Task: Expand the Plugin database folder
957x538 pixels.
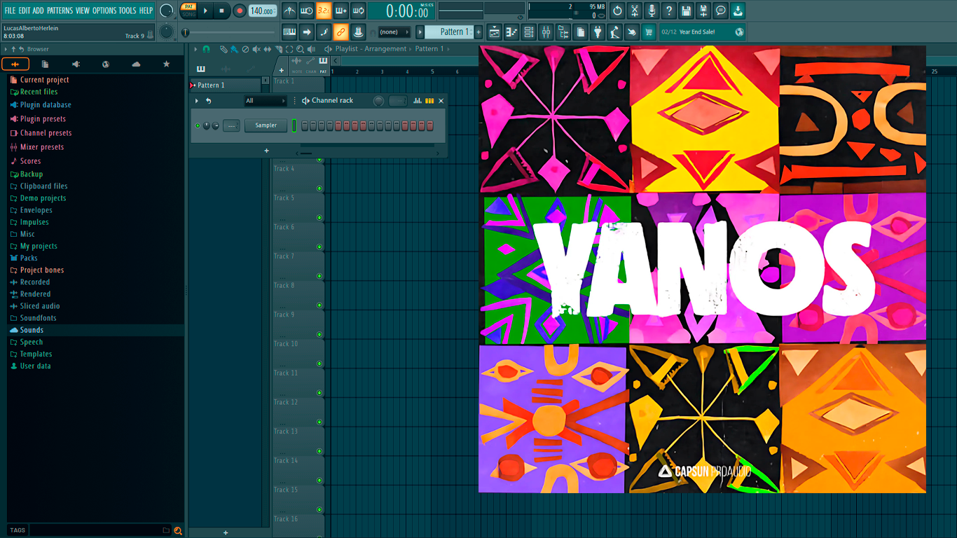Action: click(x=46, y=105)
